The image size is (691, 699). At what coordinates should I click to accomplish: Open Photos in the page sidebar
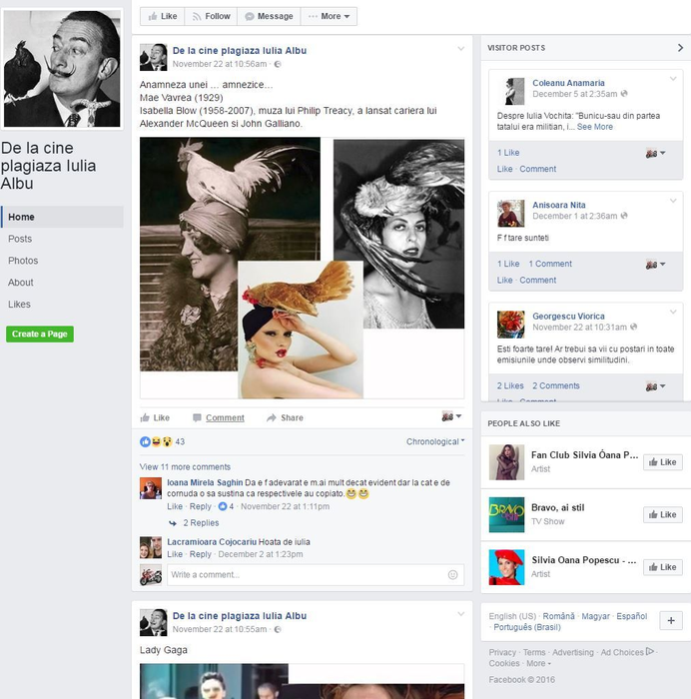click(23, 261)
